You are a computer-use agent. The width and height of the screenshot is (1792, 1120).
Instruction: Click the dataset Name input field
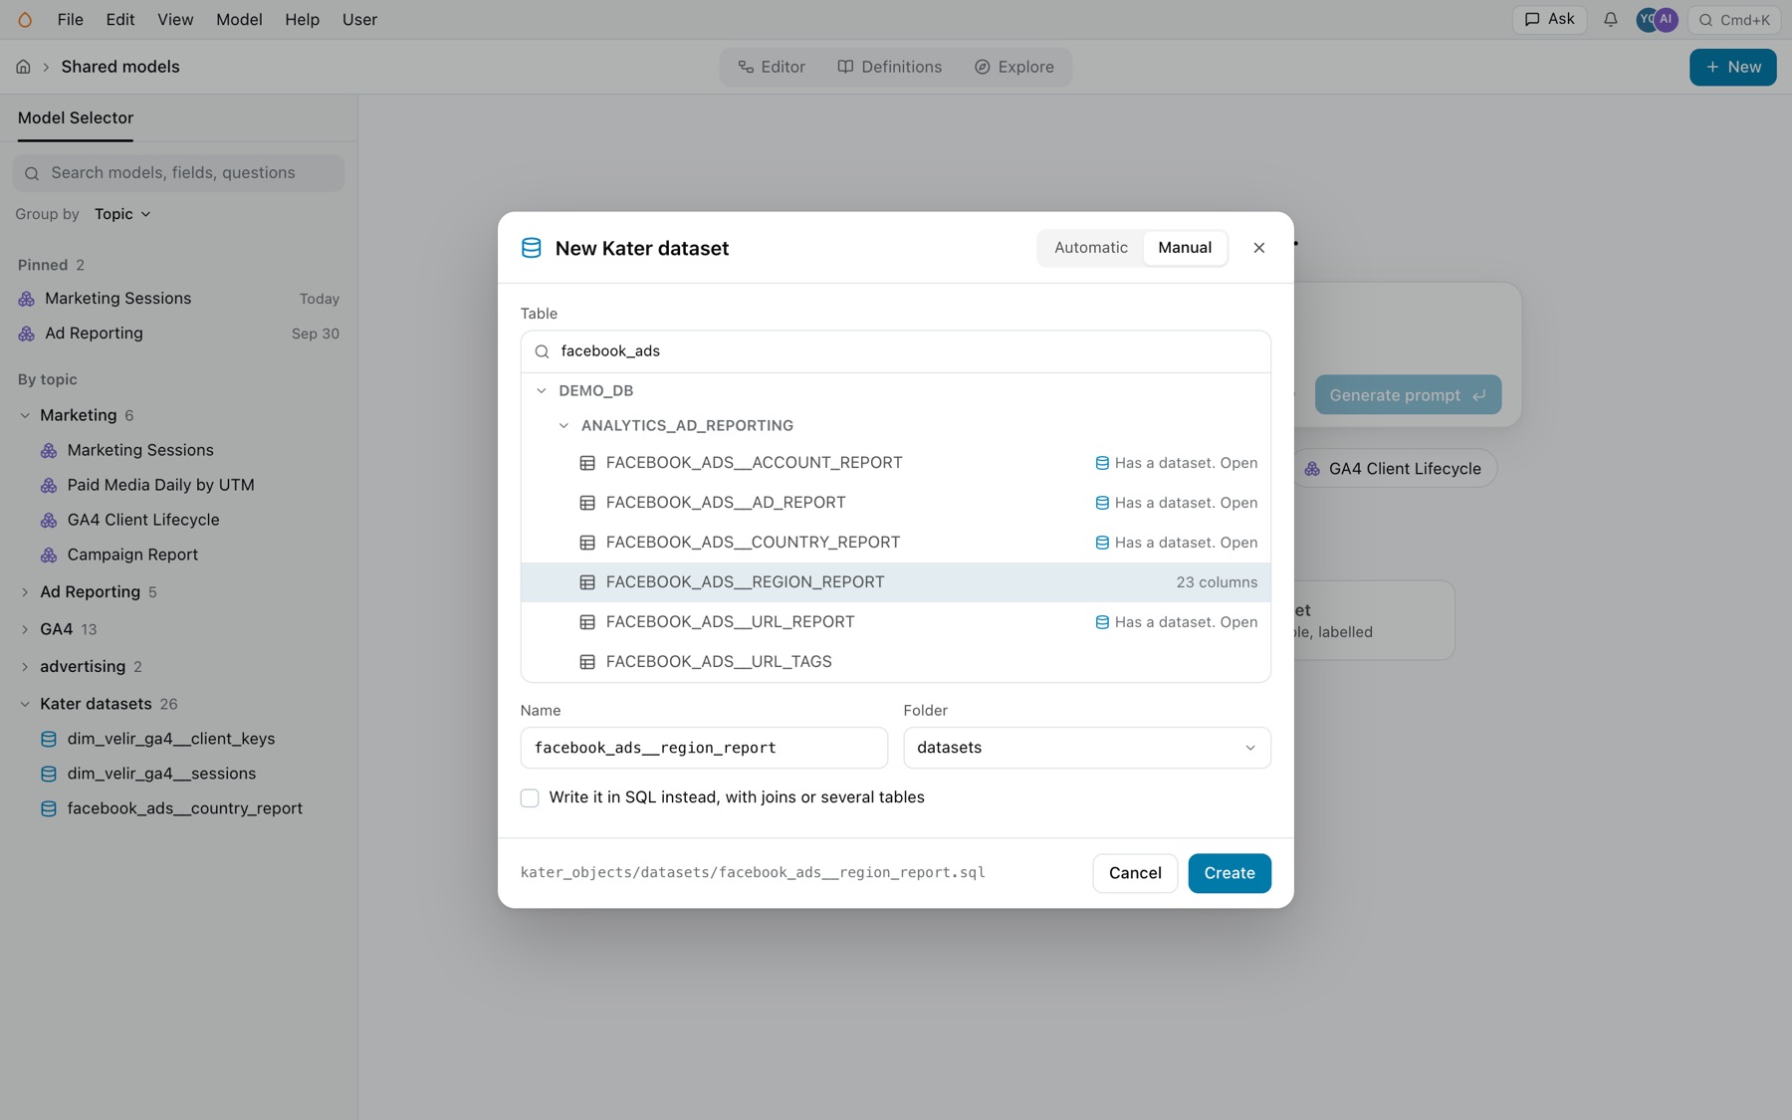[x=704, y=748]
